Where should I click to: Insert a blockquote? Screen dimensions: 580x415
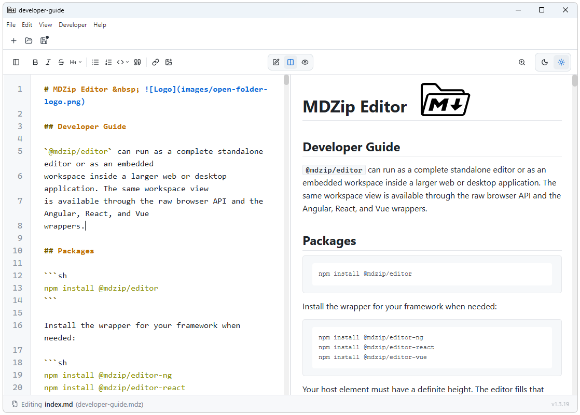tap(137, 62)
